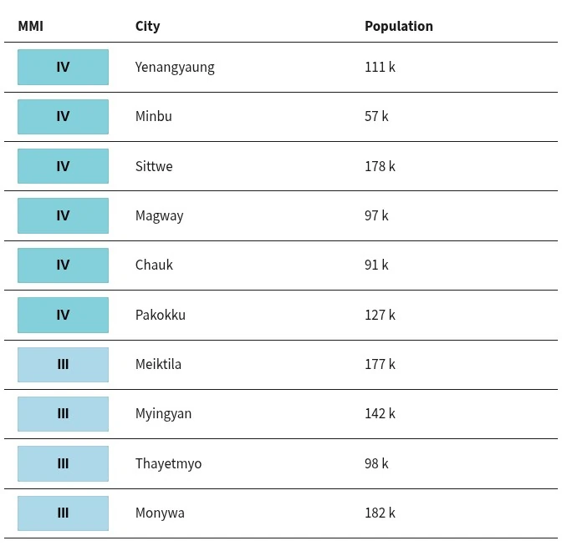This screenshot has height=551, width=562.
Task: Click the 57 k population value
Action: click(x=376, y=116)
